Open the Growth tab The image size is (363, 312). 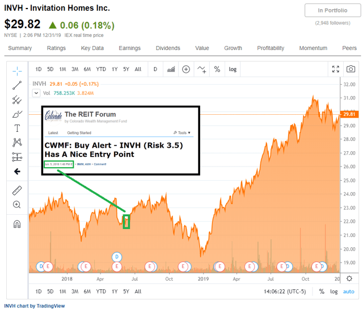(233, 48)
